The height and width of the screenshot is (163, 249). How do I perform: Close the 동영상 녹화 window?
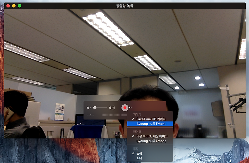(8, 6)
